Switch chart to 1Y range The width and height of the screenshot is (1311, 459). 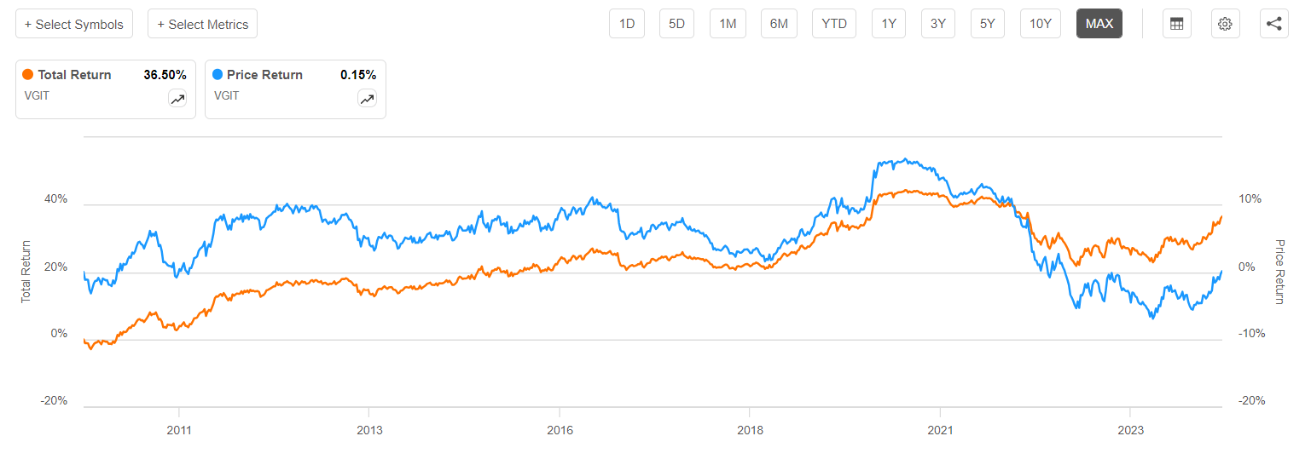pos(889,24)
